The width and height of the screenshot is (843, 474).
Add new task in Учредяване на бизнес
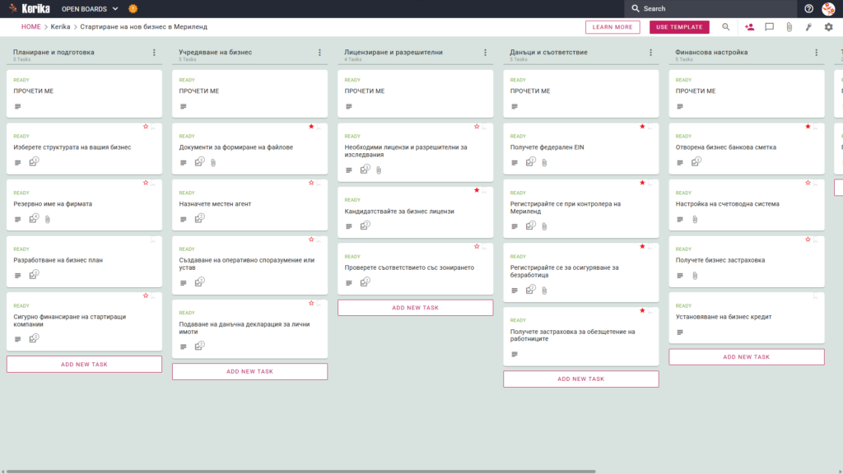250,371
